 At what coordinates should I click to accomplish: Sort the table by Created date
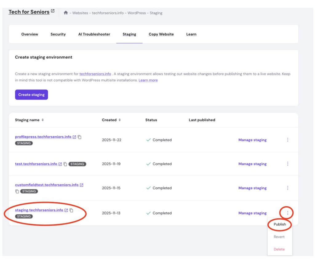tap(120, 120)
